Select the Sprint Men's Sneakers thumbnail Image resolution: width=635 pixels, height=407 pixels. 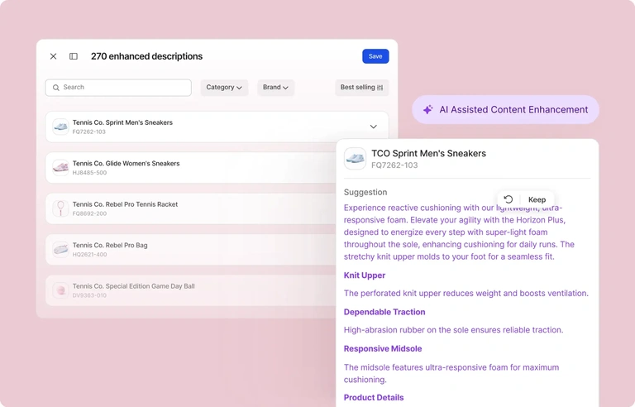(x=60, y=127)
